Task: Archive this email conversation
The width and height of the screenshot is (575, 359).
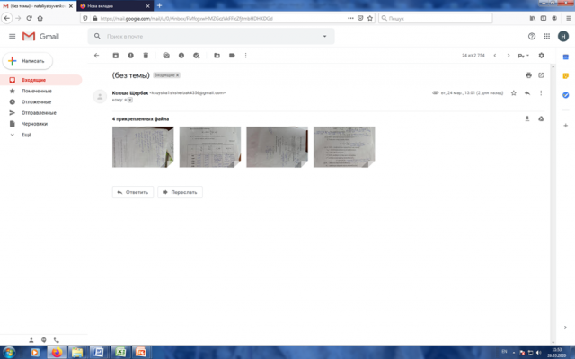Action: tap(116, 56)
